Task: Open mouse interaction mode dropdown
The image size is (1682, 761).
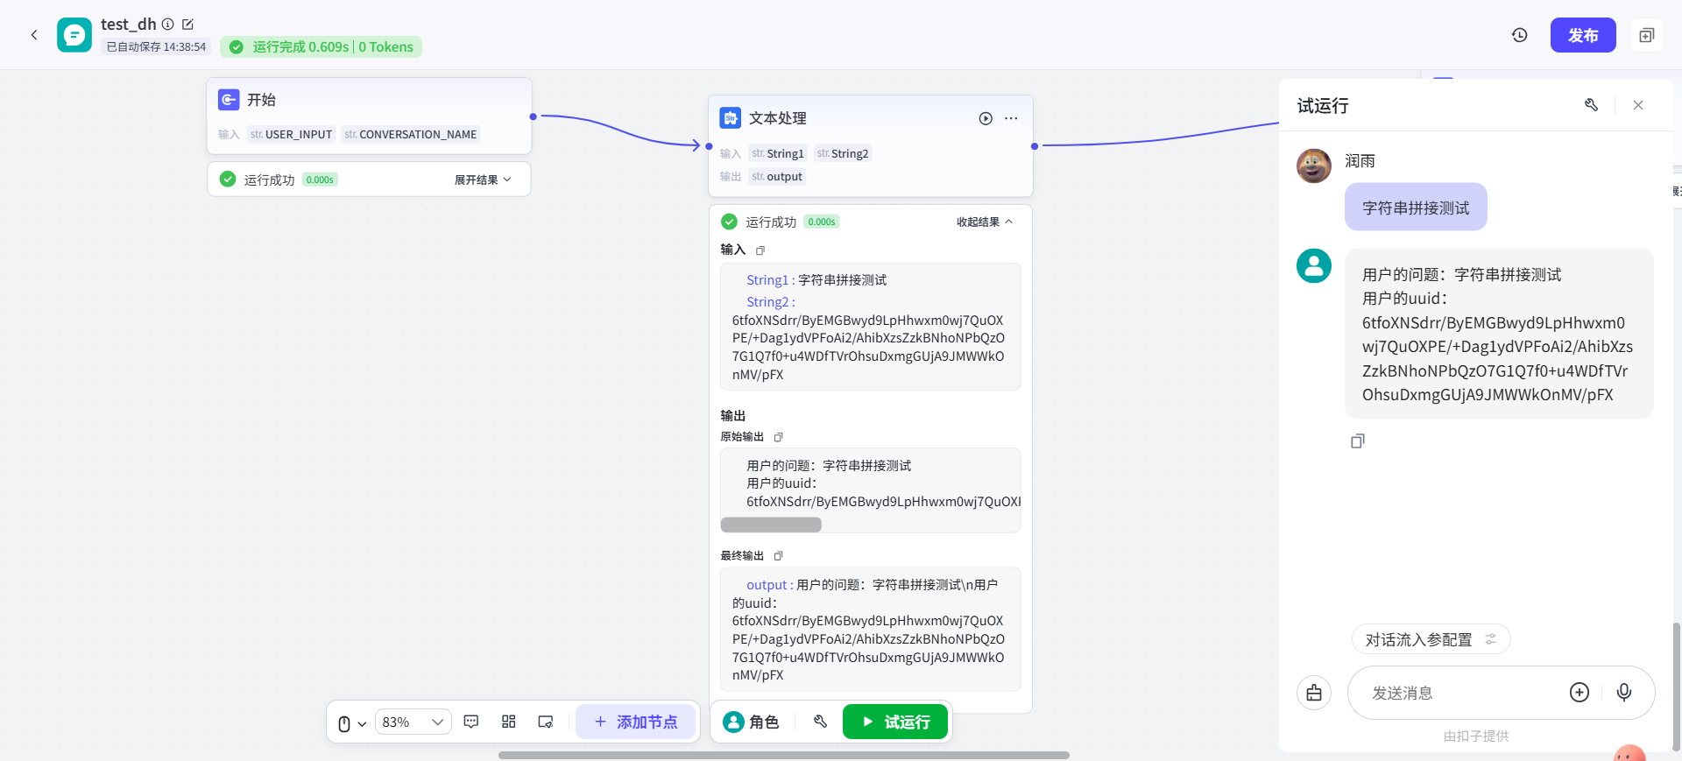Action: pyautogui.click(x=352, y=722)
